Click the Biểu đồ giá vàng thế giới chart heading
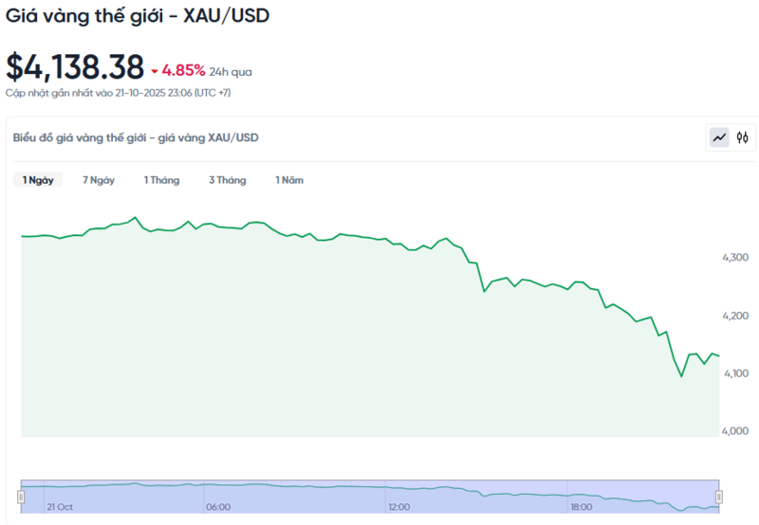 tap(136, 137)
